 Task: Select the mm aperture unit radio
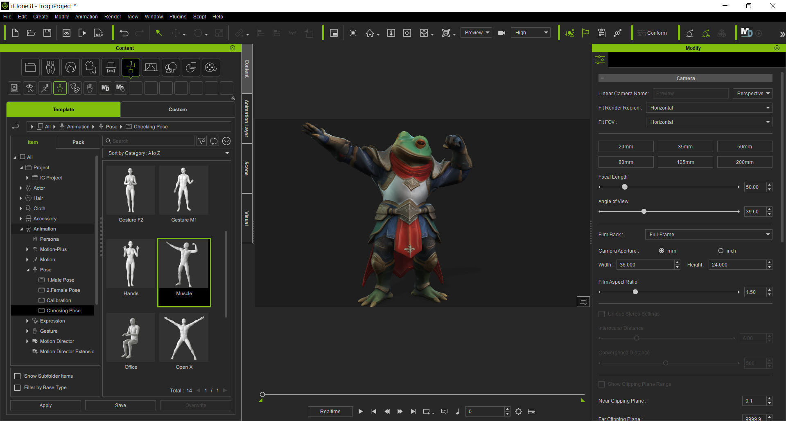click(662, 251)
